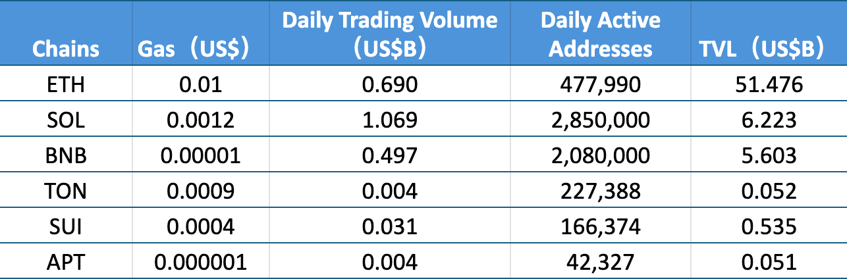Select the ETH row label cell
Image resolution: width=847 pixels, height=279 pixels.
(x=66, y=85)
